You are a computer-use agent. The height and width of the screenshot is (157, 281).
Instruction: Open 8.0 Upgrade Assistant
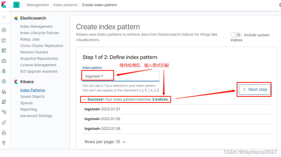(39, 71)
